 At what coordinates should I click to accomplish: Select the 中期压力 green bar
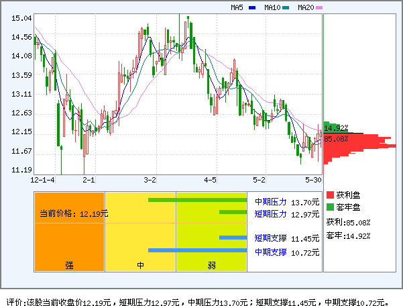click(x=197, y=200)
